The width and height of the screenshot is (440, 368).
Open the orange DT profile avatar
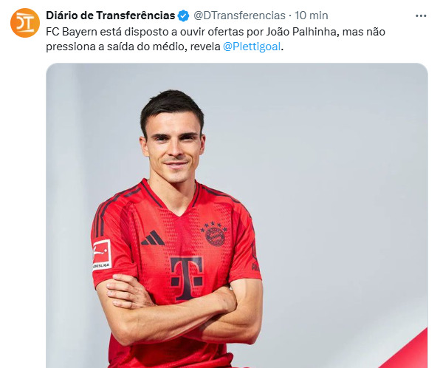(x=25, y=23)
